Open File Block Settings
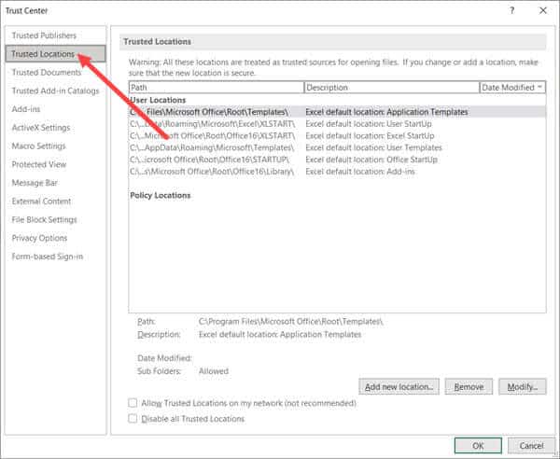Viewport: 560px width, 459px height. [44, 219]
